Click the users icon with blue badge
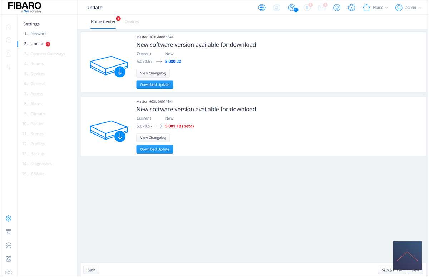Image resolution: width=429 pixels, height=277 pixels. pyautogui.click(x=292, y=8)
